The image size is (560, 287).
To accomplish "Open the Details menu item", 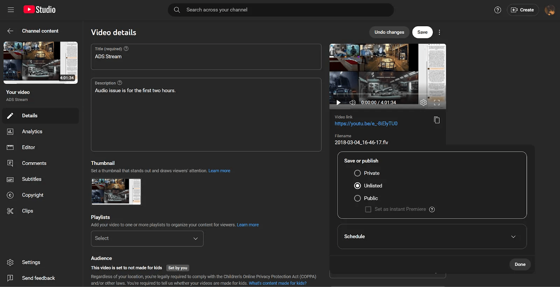I will [41, 116].
